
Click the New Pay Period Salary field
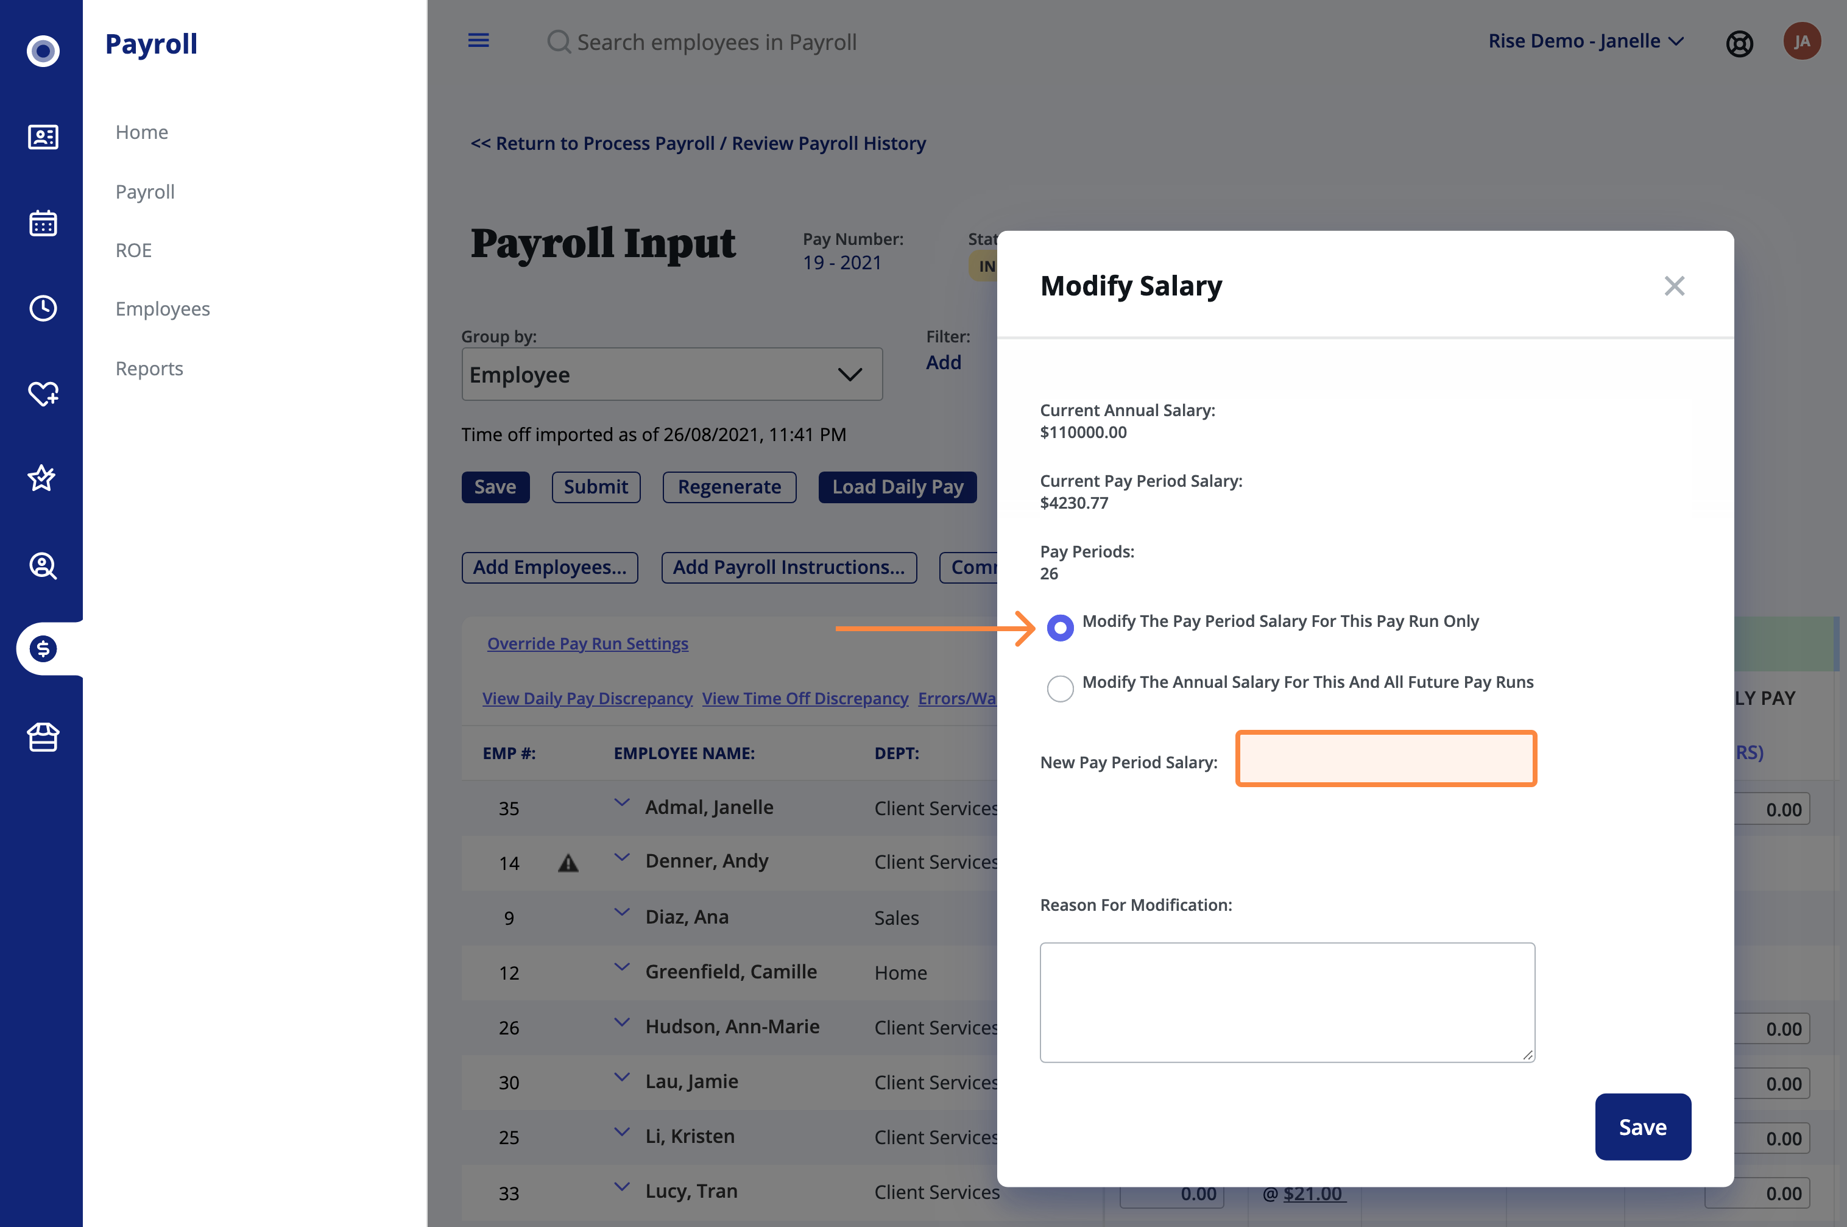pyautogui.click(x=1385, y=758)
